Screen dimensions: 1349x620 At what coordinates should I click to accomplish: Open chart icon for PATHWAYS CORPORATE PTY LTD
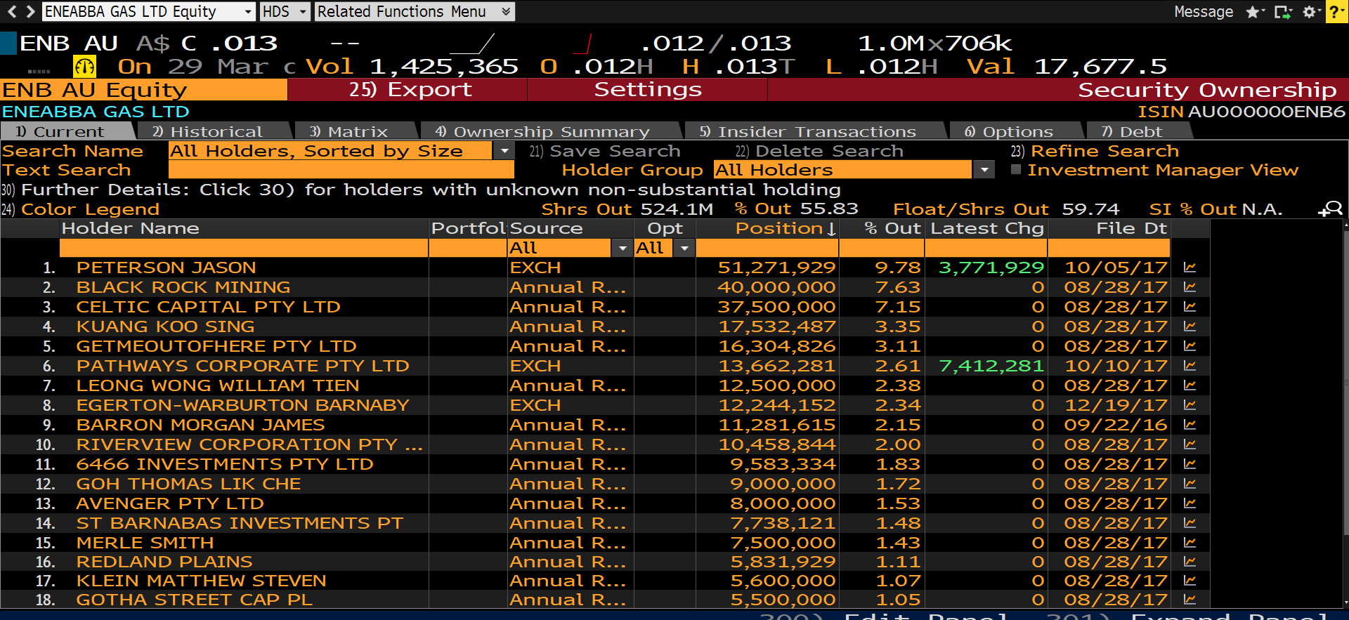[1190, 366]
